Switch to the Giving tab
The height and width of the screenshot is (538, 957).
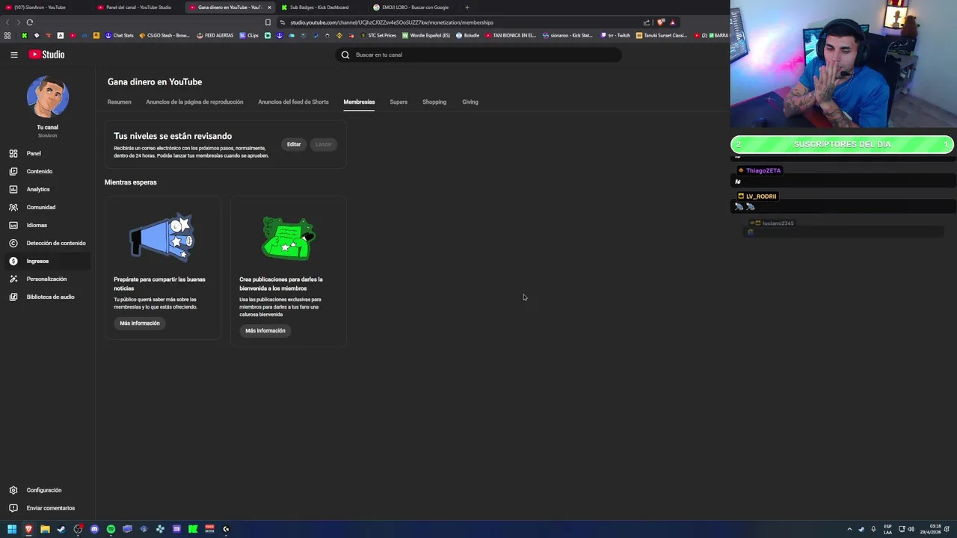tap(470, 102)
